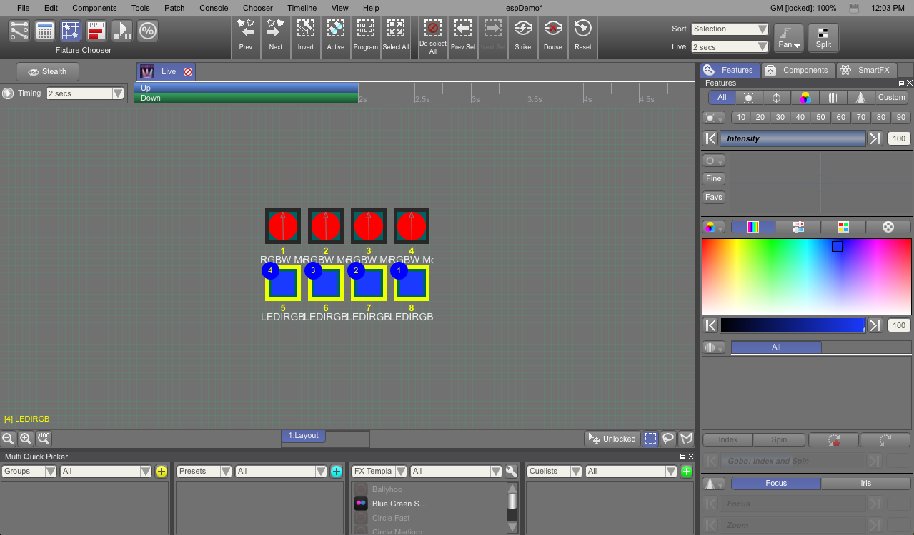Click the De-select All toolbar icon
This screenshot has height=535, width=914.
pos(432,29)
